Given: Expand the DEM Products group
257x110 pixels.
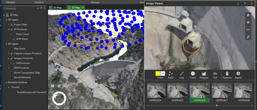Looking at the screenshot, I should (x=9, y=68).
